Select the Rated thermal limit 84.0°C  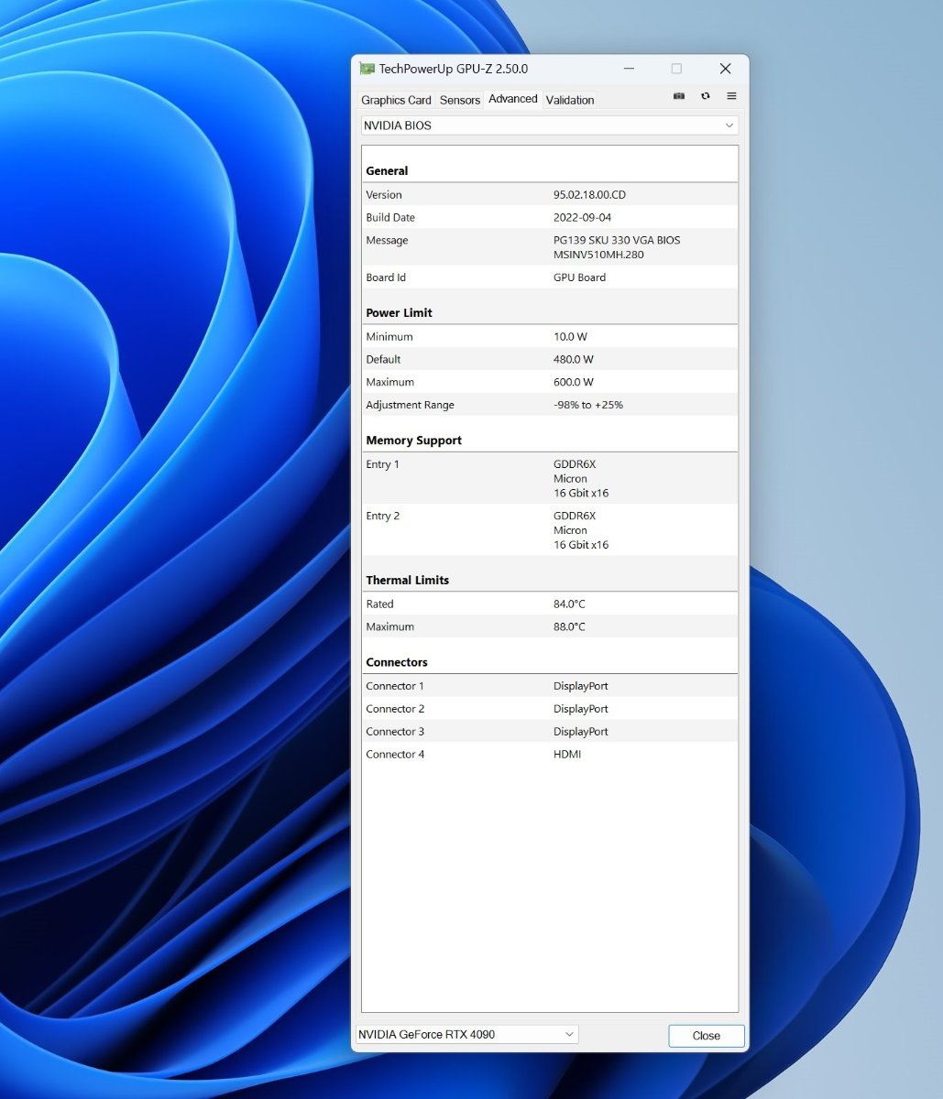point(569,604)
